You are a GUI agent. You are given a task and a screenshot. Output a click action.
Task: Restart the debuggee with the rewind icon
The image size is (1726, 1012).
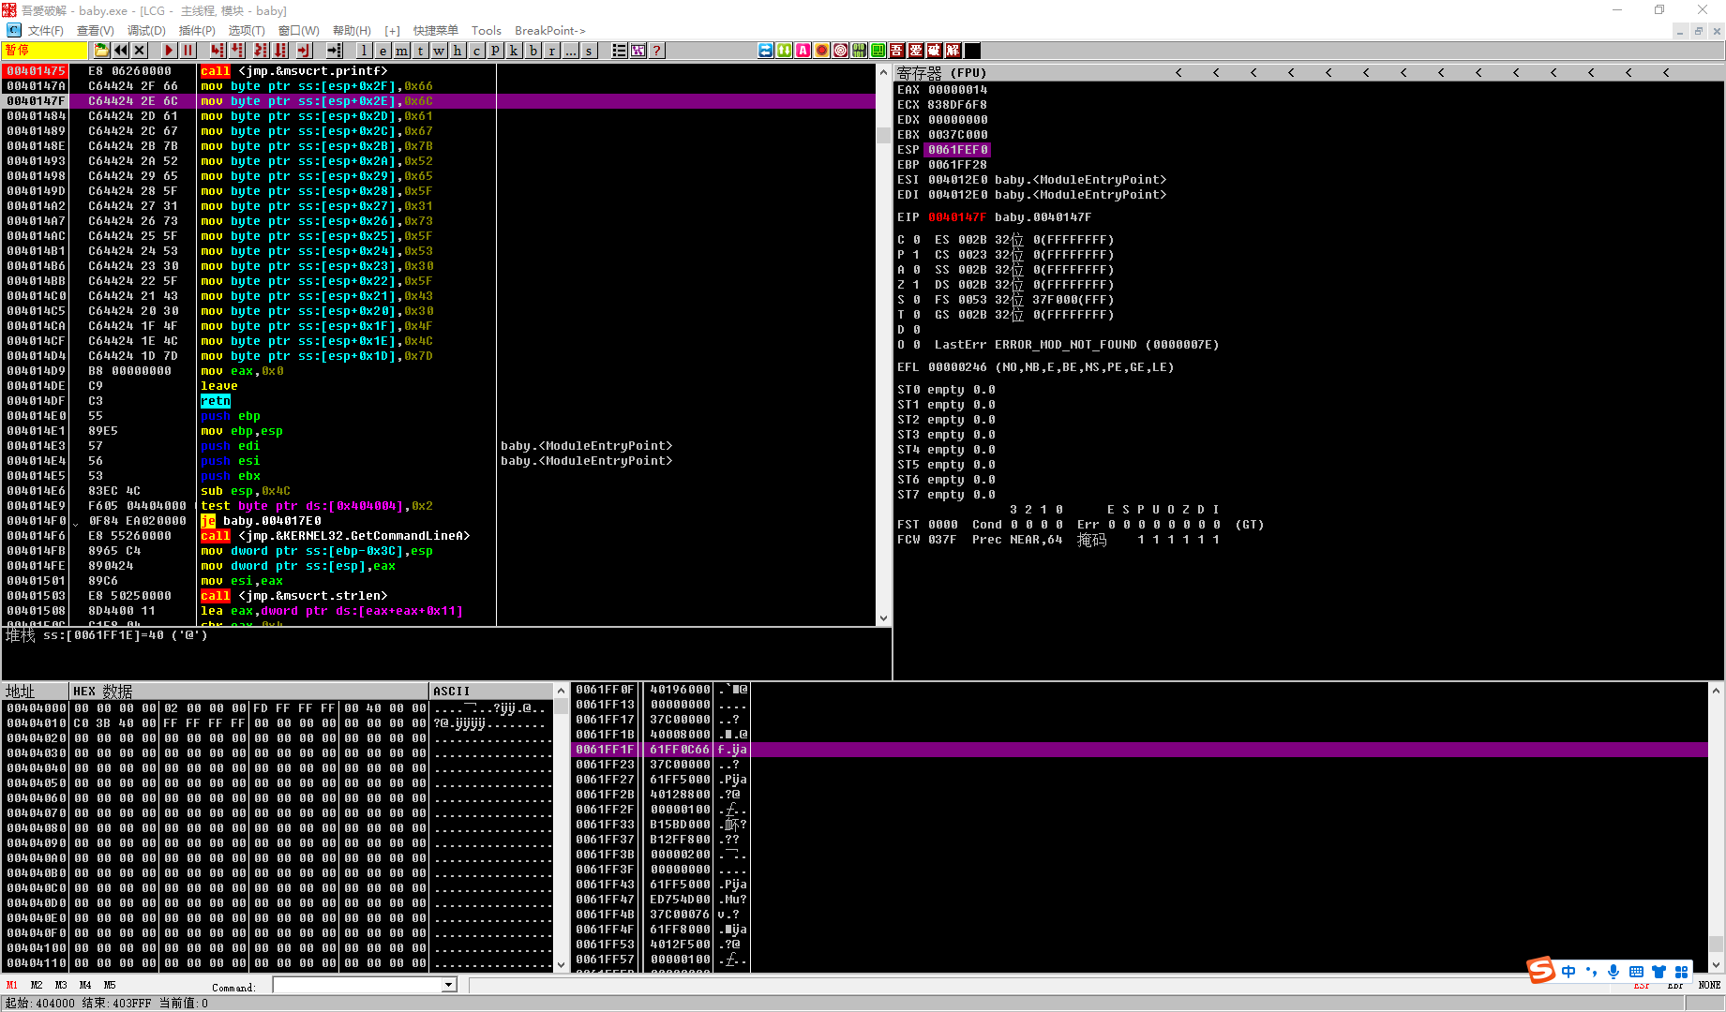click(x=120, y=51)
